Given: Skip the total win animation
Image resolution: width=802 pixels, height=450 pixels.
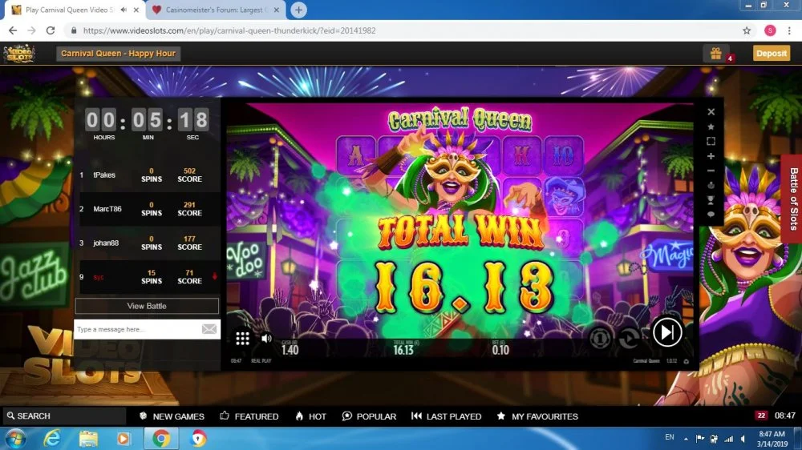Looking at the screenshot, I should (x=667, y=332).
